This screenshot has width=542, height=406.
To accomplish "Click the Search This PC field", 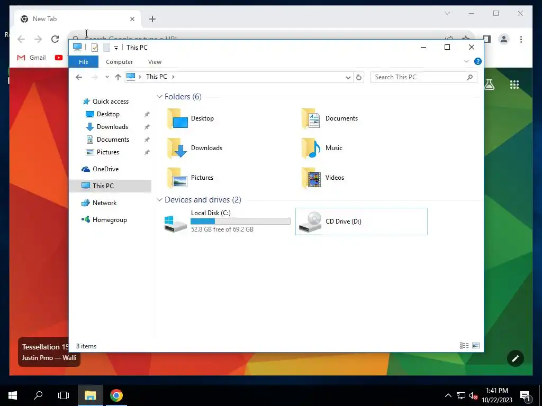I will 424,77.
